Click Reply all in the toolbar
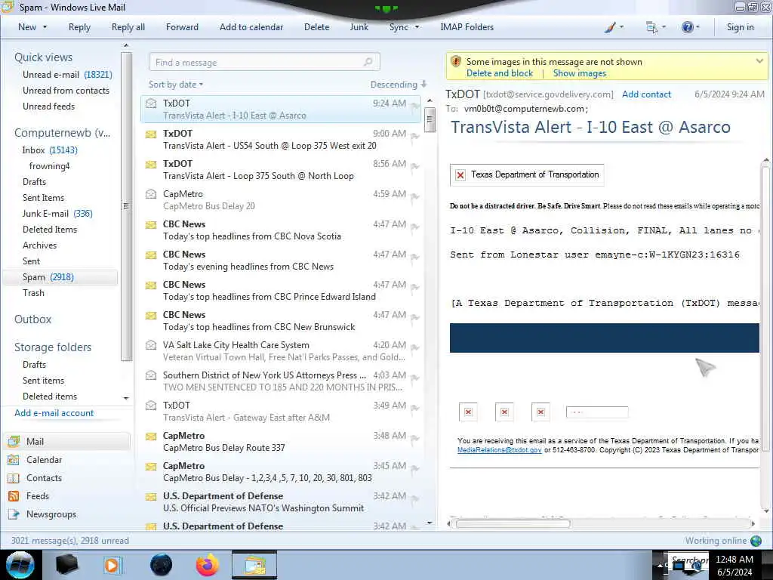The height and width of the screenshot is (580, 773). 128,27
